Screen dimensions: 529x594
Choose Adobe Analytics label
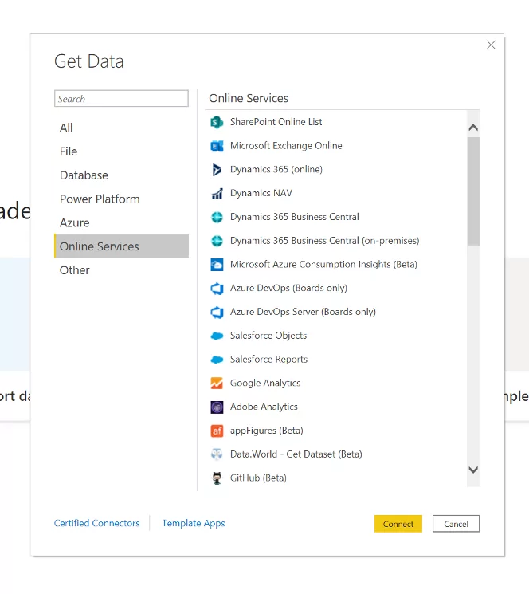(x=264, y=407)
